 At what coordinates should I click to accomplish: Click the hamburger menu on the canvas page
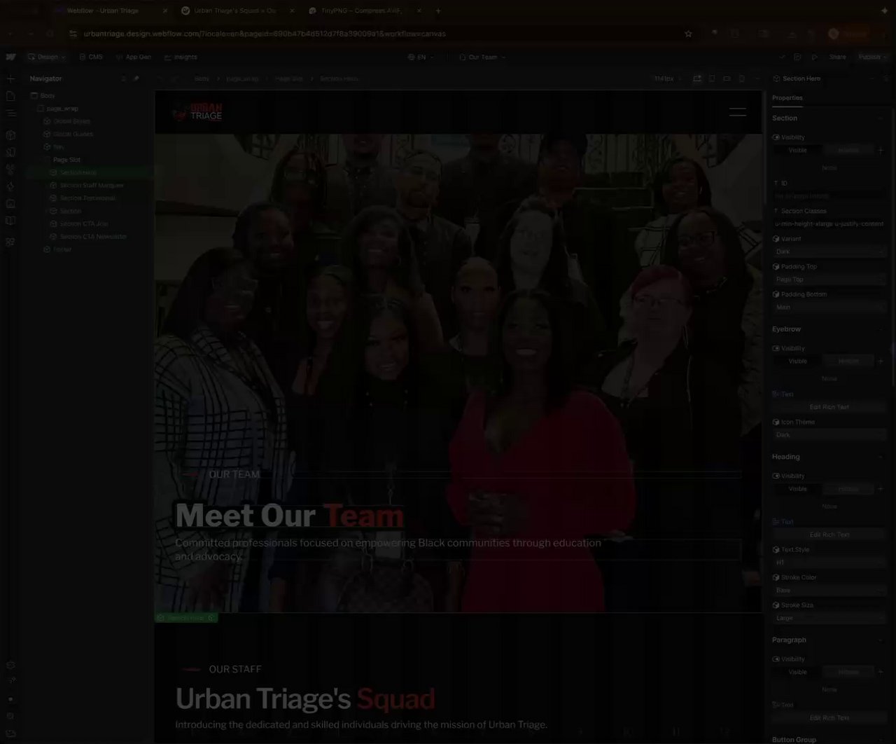pyautogui.click(x=737, y=111)
